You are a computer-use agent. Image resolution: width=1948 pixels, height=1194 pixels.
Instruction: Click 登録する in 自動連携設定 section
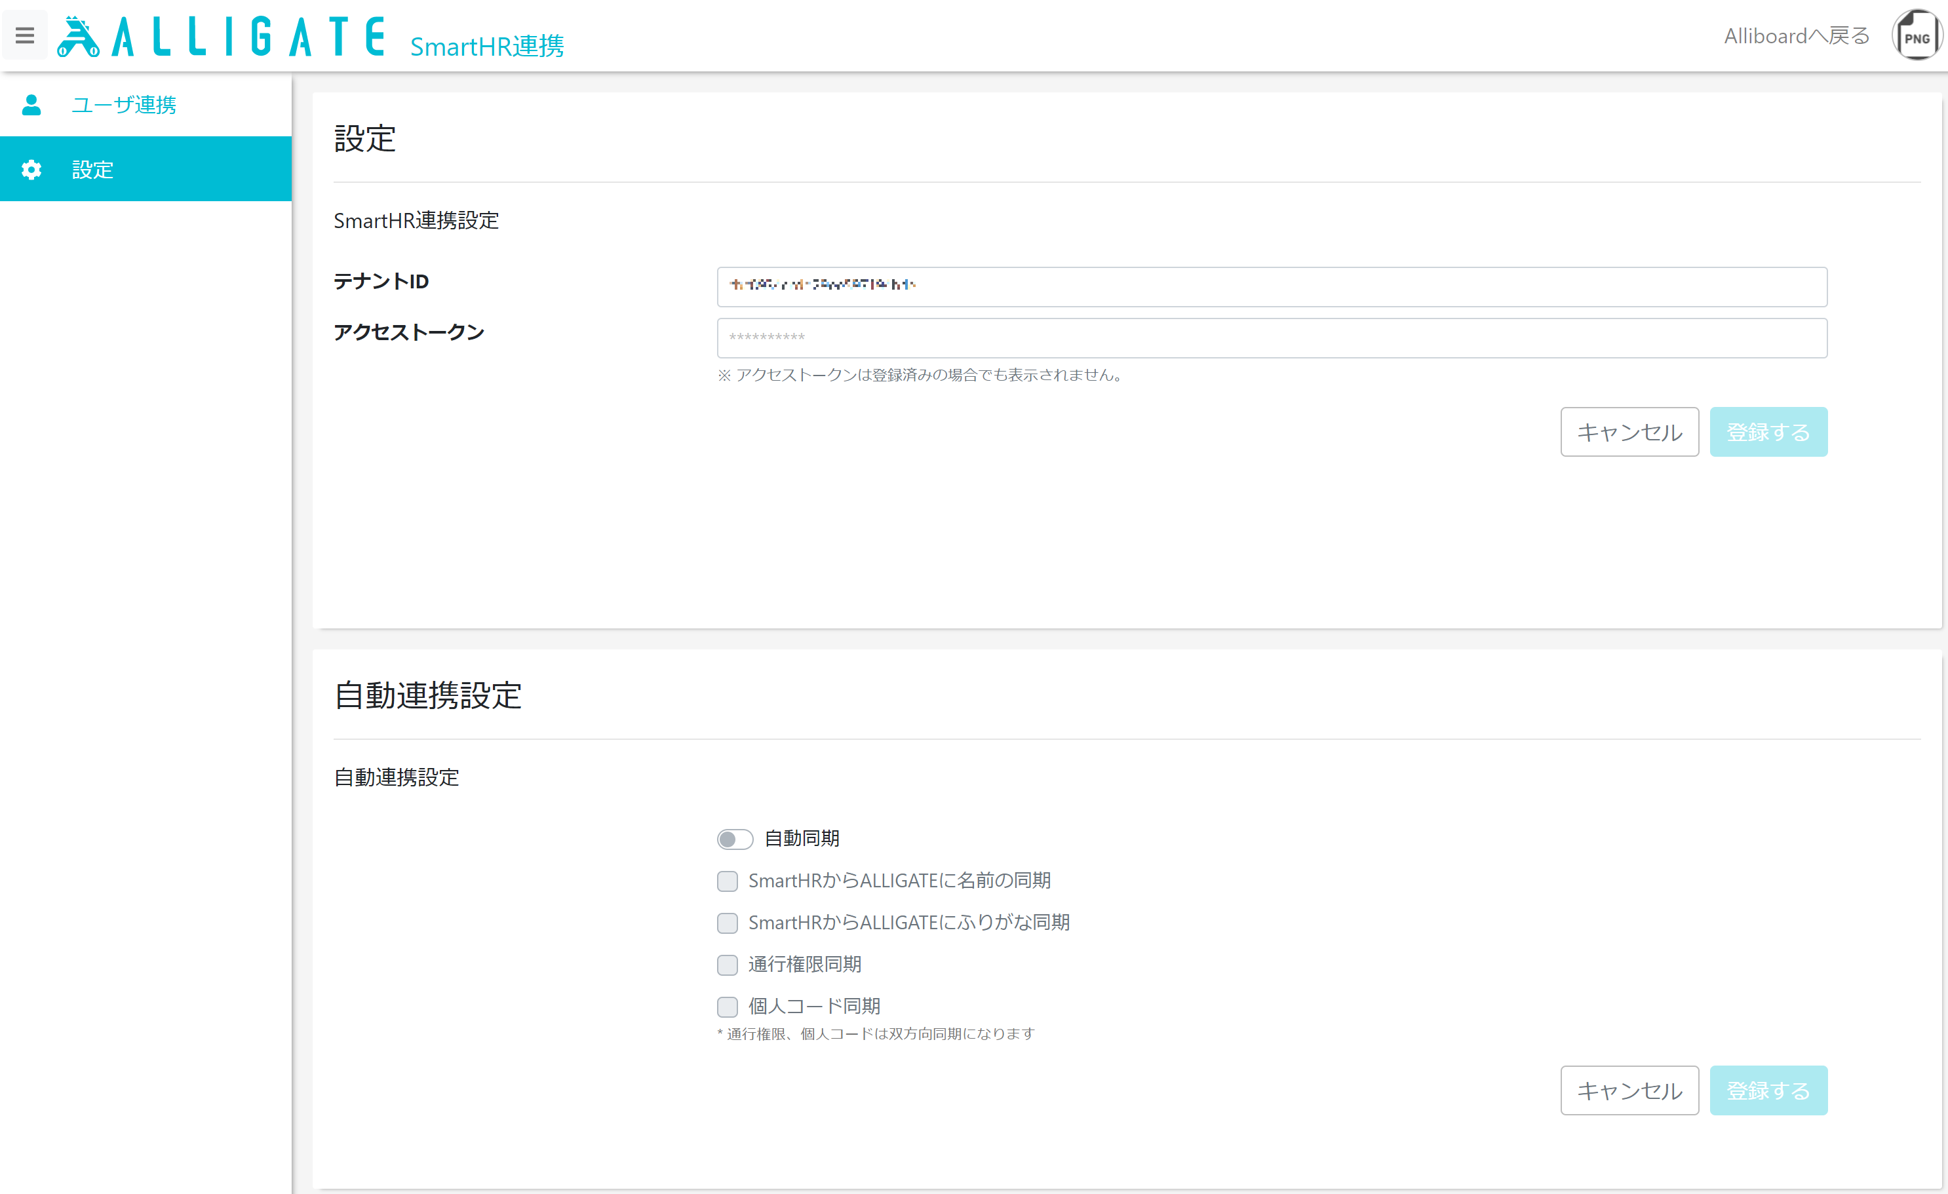(x=1768, y=1090)
